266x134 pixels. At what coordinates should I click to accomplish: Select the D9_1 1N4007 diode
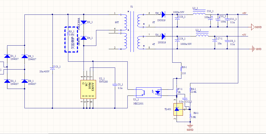pos(24,81)
